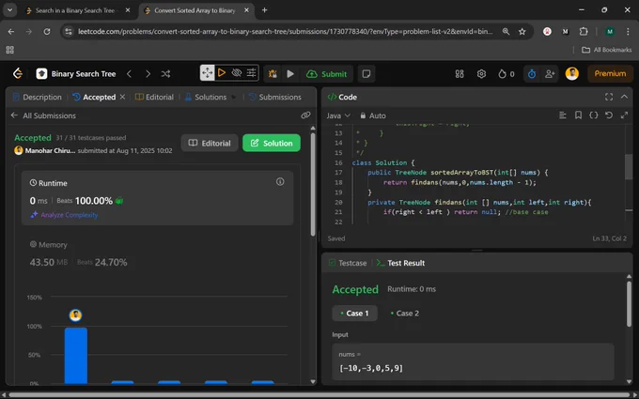Select the Memory stats card
639x399 pixels.
(x=157, y=254)
